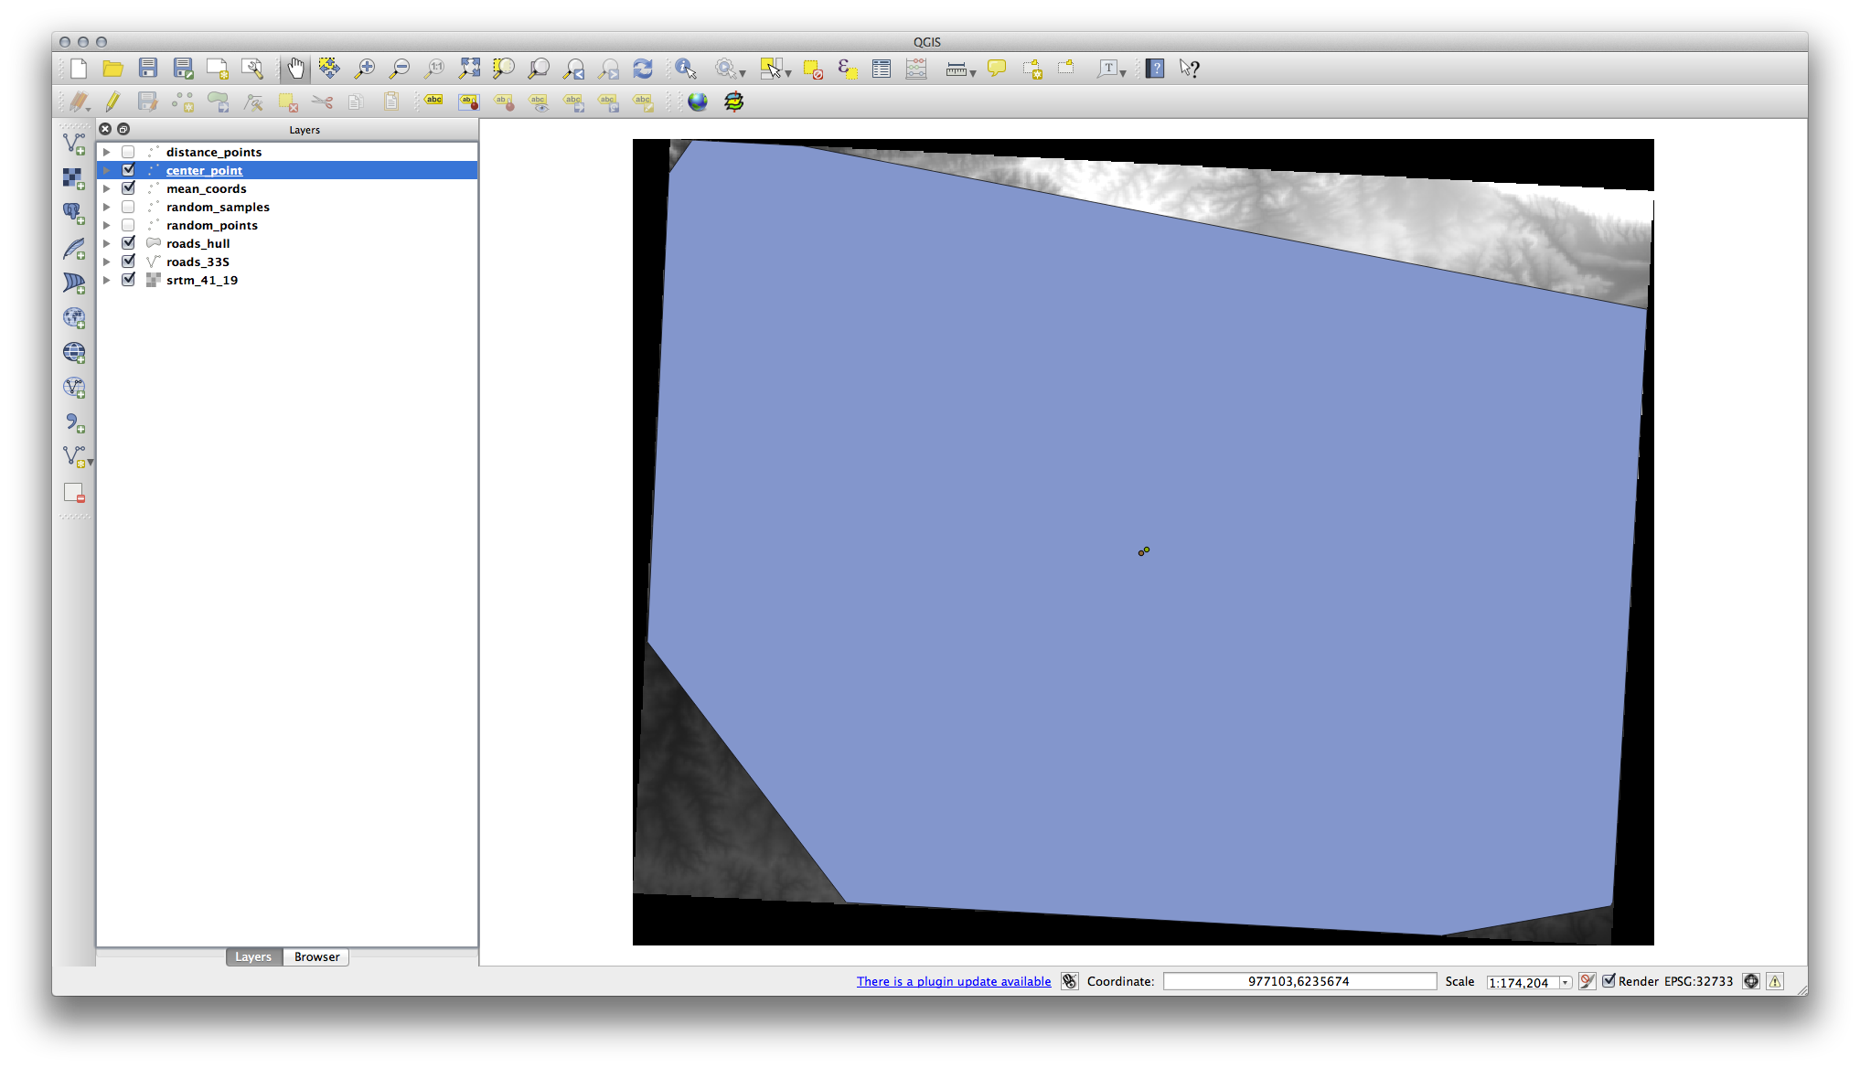Click Zoom Full extent icon
This screenshot has width=1860, height=1068.
469,69
